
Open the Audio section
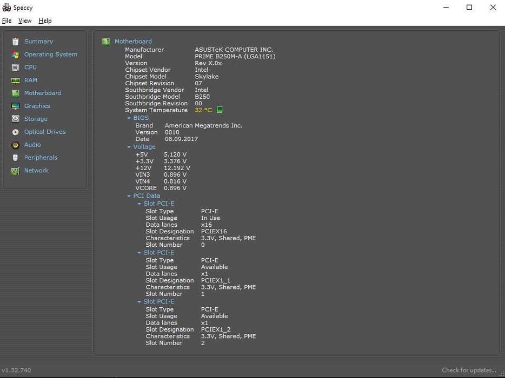pos(32,144)
